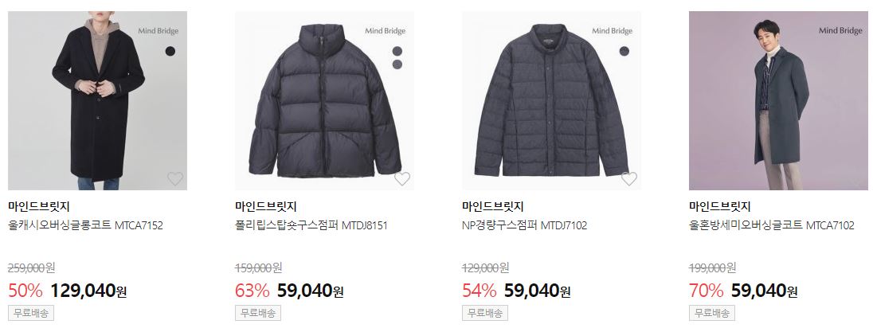873x332 pixels.
Task: Open the lightweight quilted jacket image
Action: pos(551,100)
